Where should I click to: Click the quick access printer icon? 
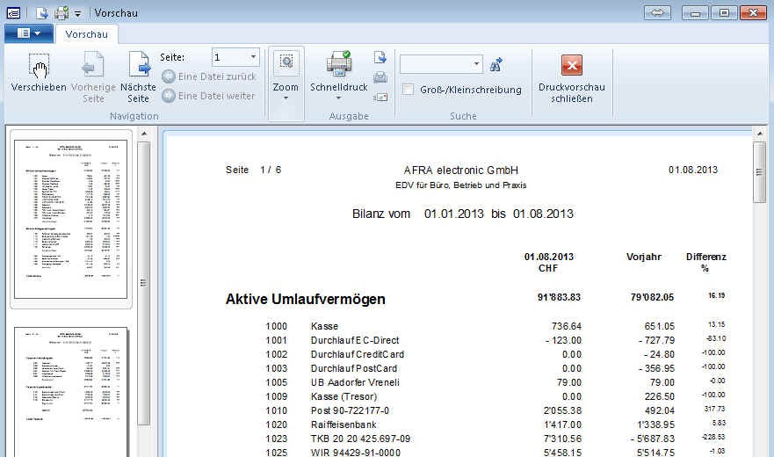61,13
